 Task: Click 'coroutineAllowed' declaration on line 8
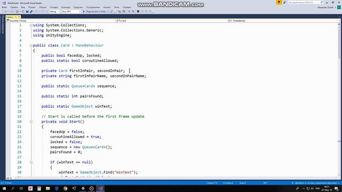click(100, 61)
